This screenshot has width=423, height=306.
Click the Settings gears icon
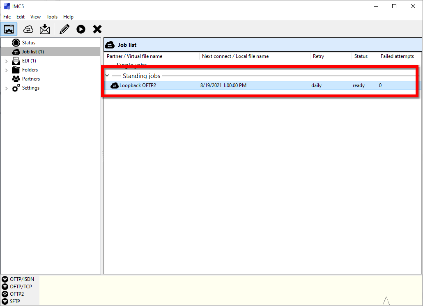point(16,88)
